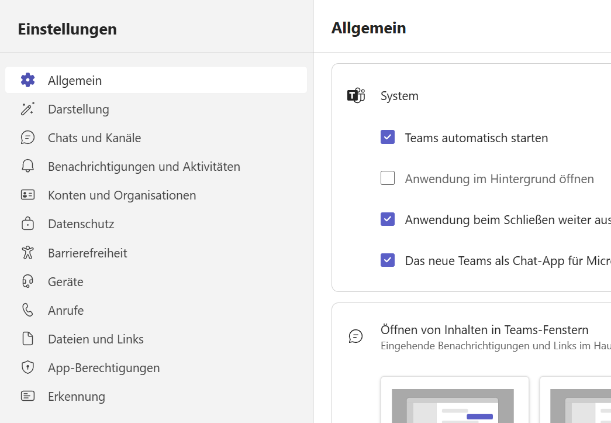The width and height of the screenshot is (611, 423).
Task: Enable Anwendung im Hintergrund öffnen checkbox
Action: 388,178
